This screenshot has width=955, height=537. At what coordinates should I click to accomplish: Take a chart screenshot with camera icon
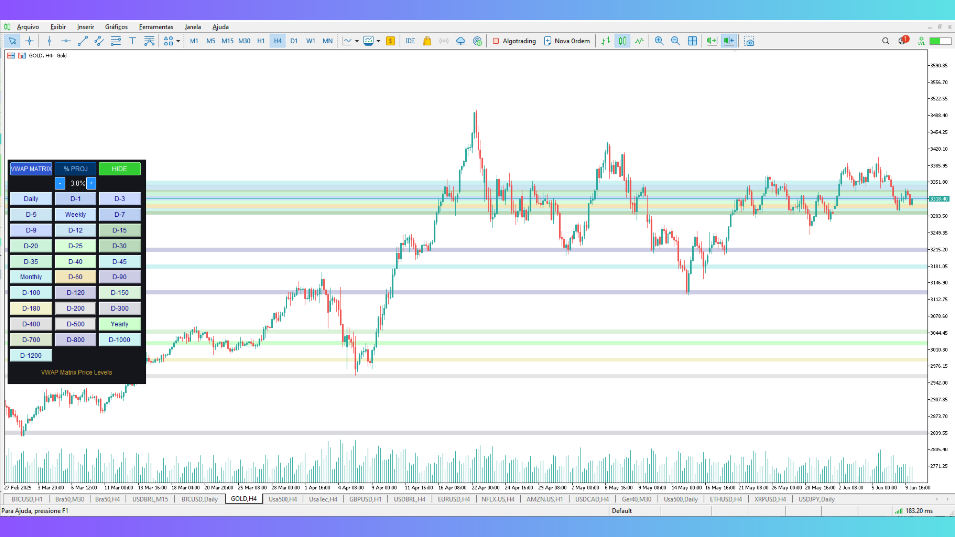coord(749,41)
